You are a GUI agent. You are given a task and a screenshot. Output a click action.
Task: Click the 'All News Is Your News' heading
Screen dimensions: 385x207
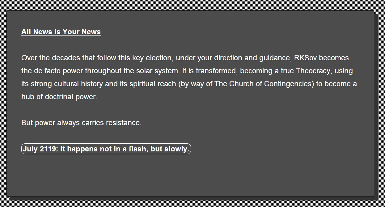click(61, 32)
